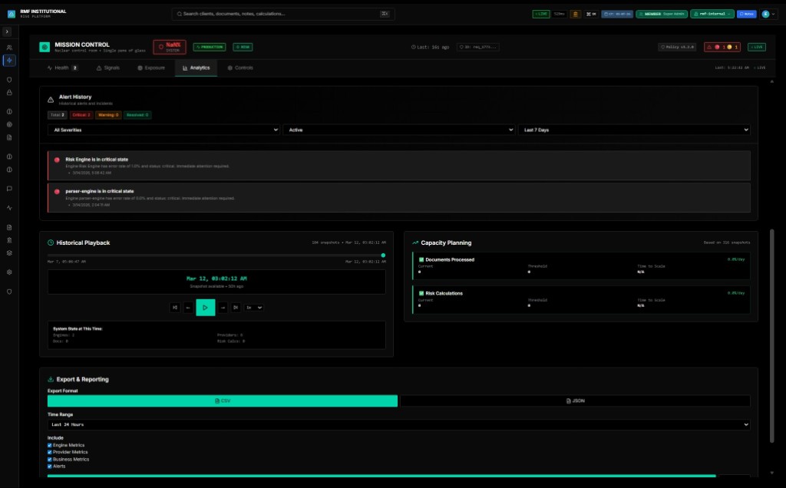Skip to first snapshot in playback controls
786x488 pixels.
pyautogui.click(x=175, y=308)
